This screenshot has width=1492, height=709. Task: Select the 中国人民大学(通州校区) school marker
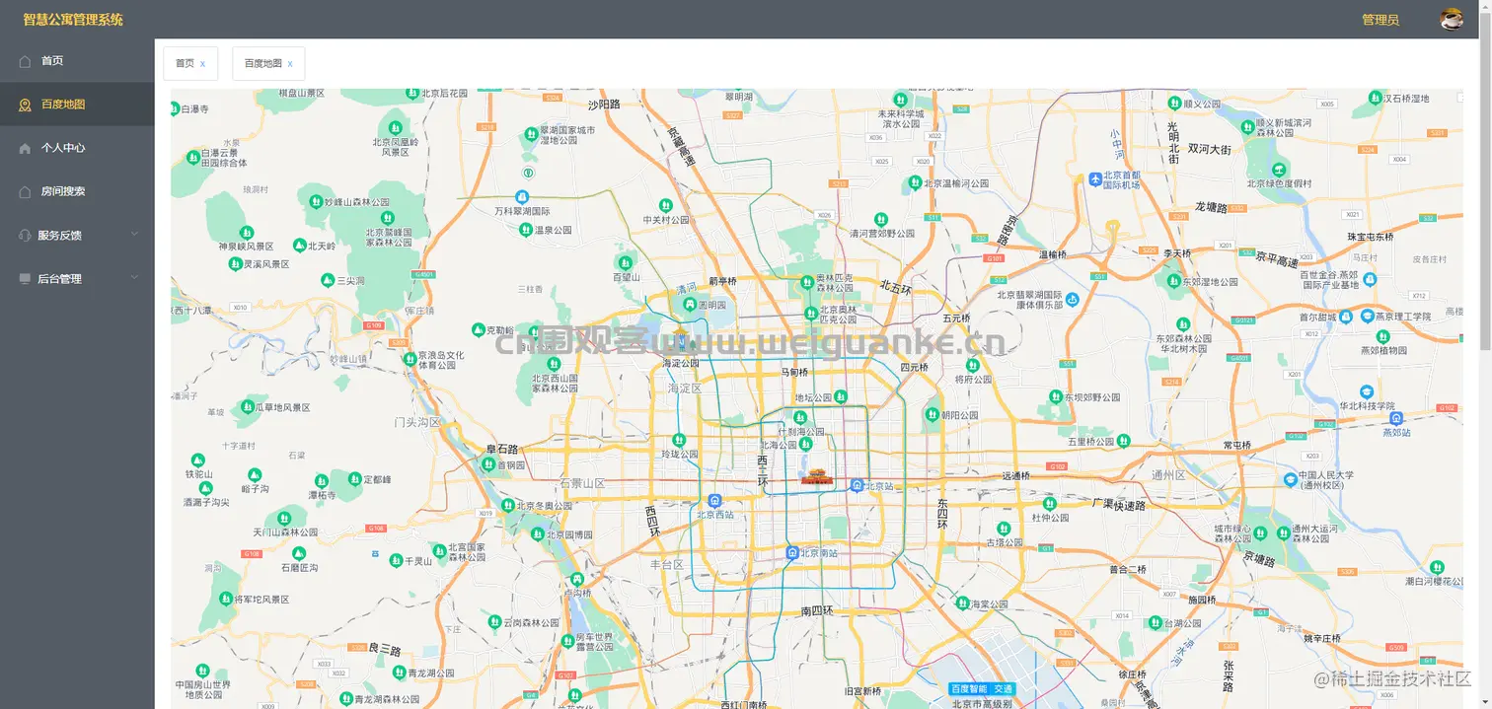tap(1290, 480)
